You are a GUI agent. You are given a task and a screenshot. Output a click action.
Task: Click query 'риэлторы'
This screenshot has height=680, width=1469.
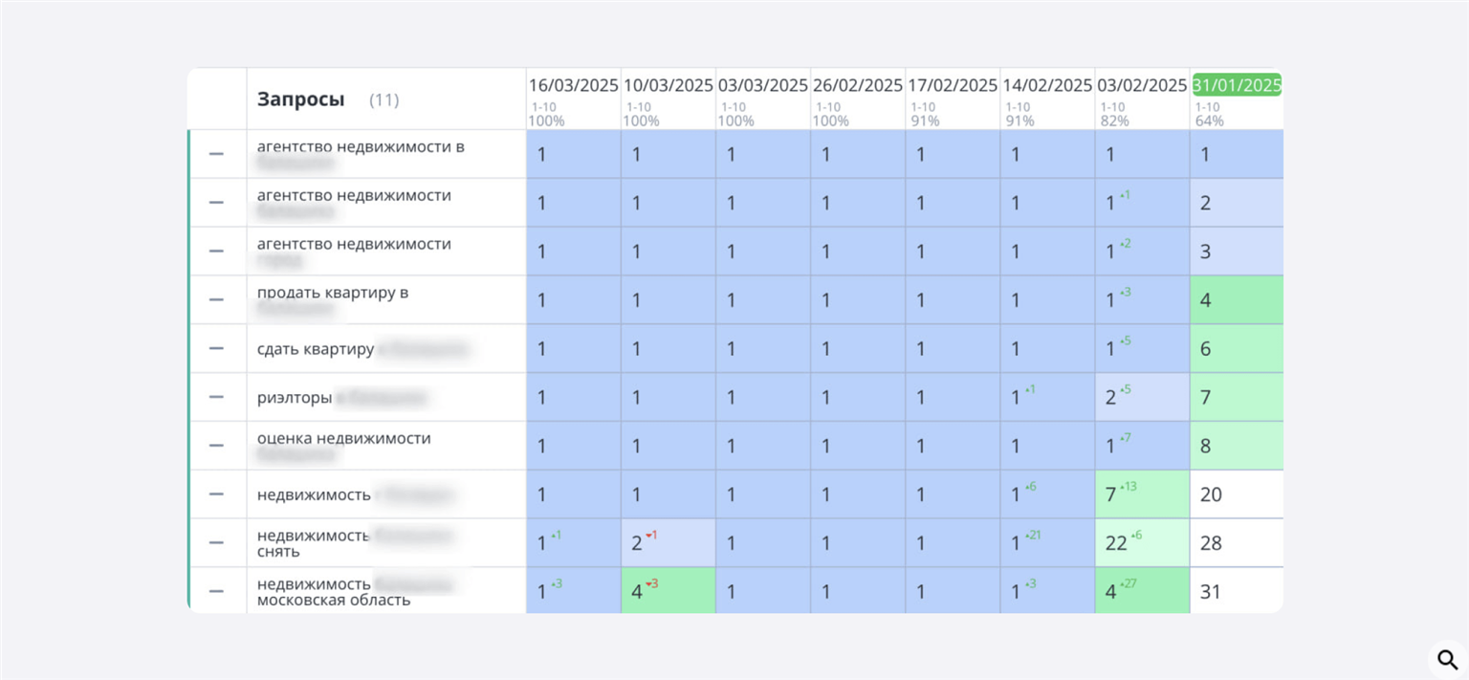(x=295, y=398)
